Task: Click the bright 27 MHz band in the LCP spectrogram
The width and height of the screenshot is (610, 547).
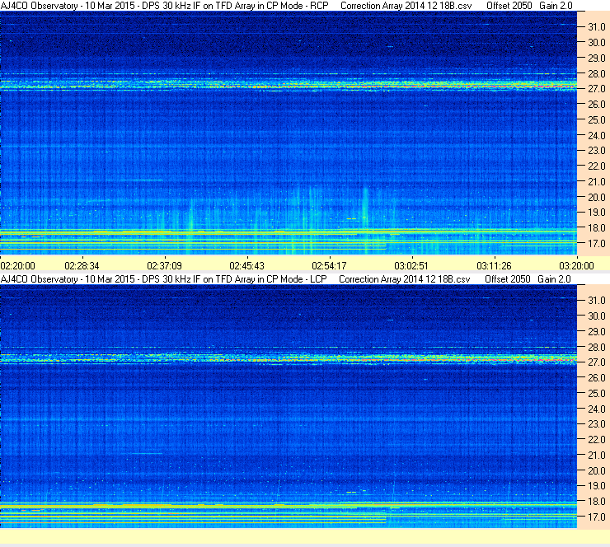Action: tap(289, 358)
